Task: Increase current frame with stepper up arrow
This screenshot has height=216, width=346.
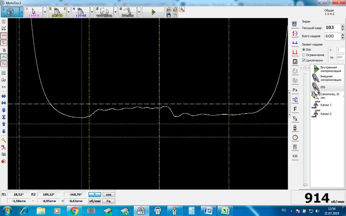Action: point(342,26)
